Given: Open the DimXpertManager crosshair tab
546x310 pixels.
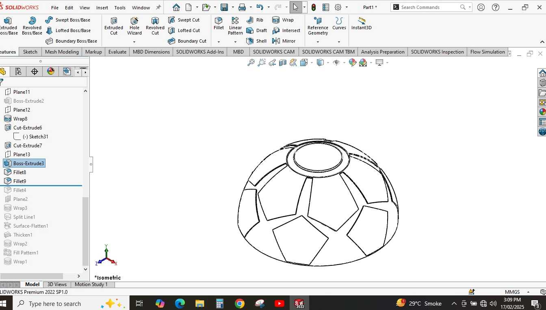Looking at the screenshot, I should click(x=35, y=72).
